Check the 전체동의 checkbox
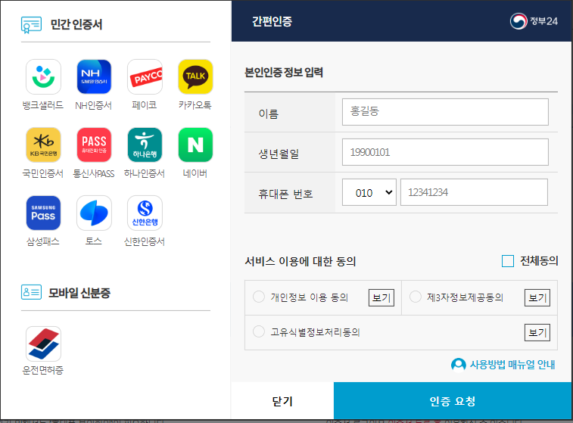573x423 pixels. point(508,261)
